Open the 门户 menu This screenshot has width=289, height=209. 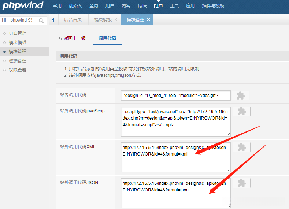pyautogui.click(x=158, y=6)
